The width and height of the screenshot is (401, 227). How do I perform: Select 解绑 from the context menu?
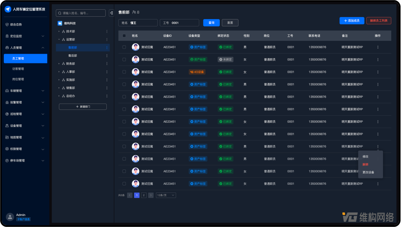tap(365, 164)
